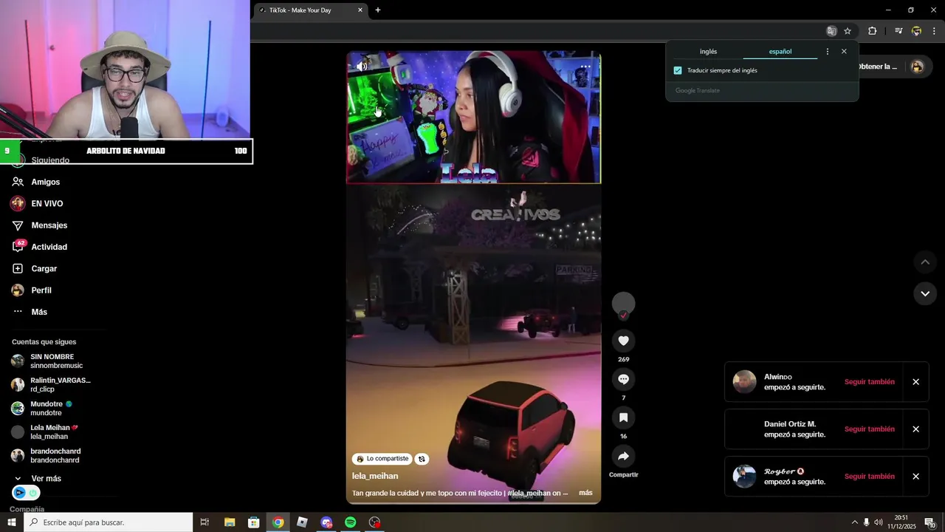The height and width of the screenshot is (532, 945).
Task: Close the Google Translate popup
Action: click(844, 52)
